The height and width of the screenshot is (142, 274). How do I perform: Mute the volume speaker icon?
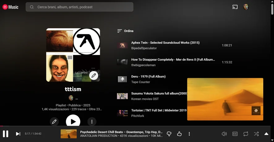pos(224,134)
